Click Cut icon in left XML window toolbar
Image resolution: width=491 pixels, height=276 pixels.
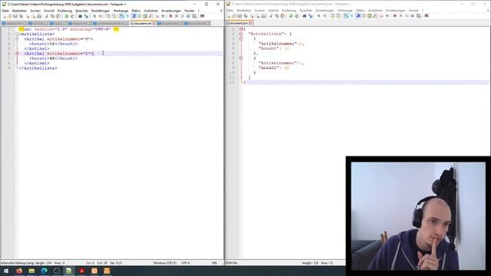47,16
